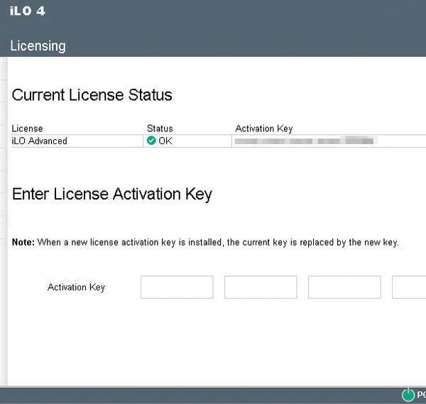Click the left navigation panel edge
The height and width of the screenshot is (404, 426).
coord(4,213)
